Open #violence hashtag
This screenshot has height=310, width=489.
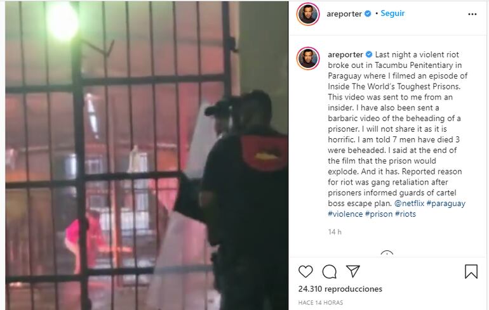[x=345, y=214]
